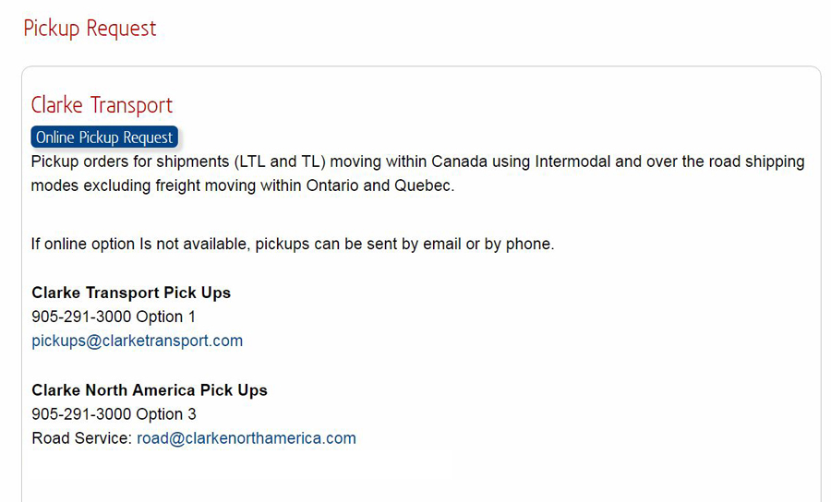Click the word Canada in the paragraph
Image resolution: width=831 pixels, height=502 pixels.
(459, 161)
